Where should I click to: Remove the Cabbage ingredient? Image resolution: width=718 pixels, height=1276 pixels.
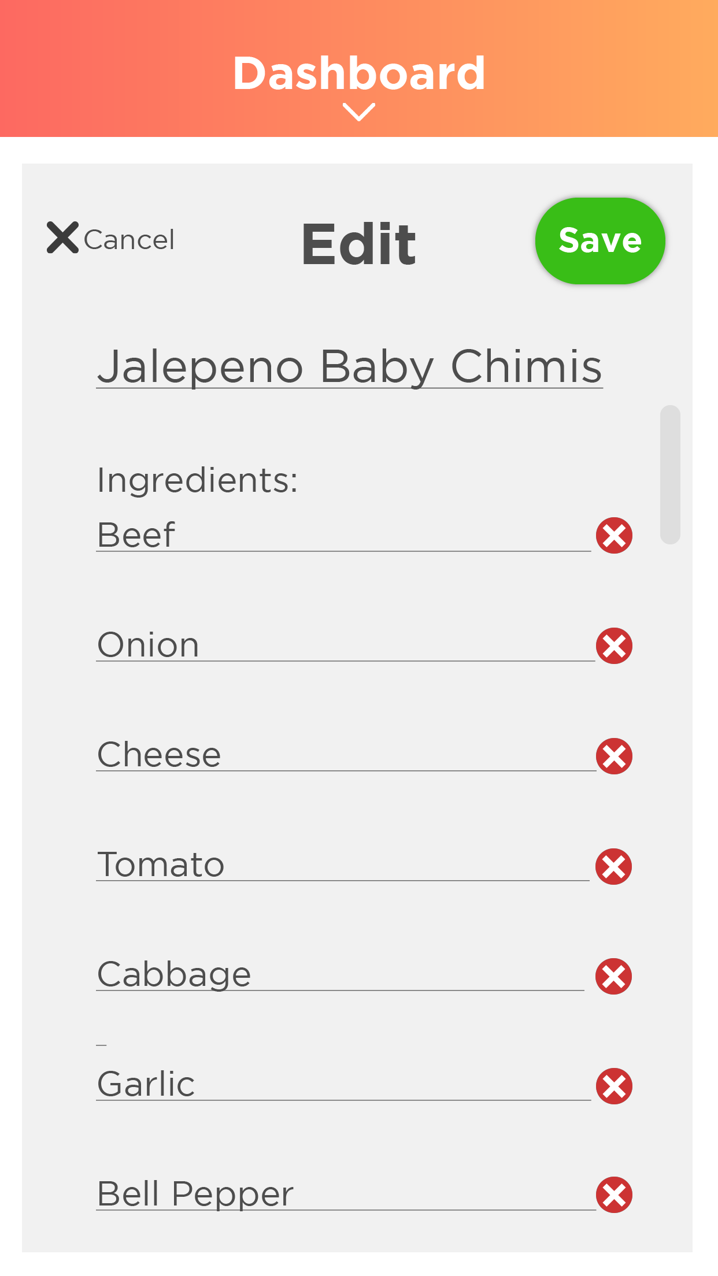(613, 976)
